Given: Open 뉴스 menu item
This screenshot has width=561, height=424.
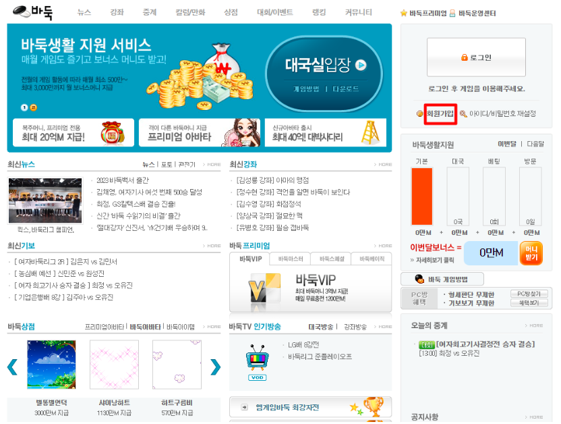Looking at the screenshot, I should tap(84, 12).
